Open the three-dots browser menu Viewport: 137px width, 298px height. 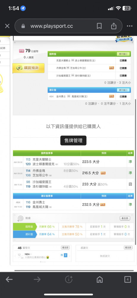click(130, 26)
